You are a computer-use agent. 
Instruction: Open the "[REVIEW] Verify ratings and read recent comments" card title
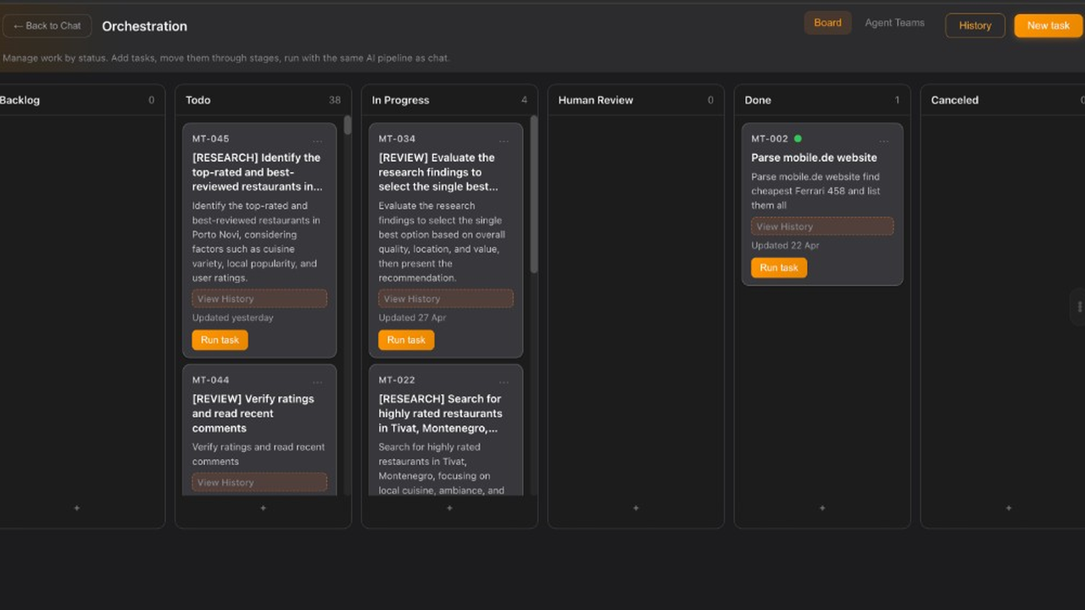253,413
